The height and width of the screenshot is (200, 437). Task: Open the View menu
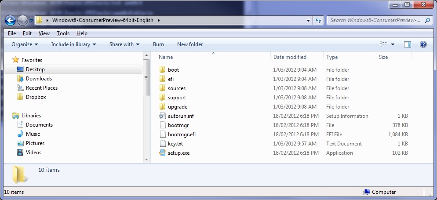pos(44,33)
